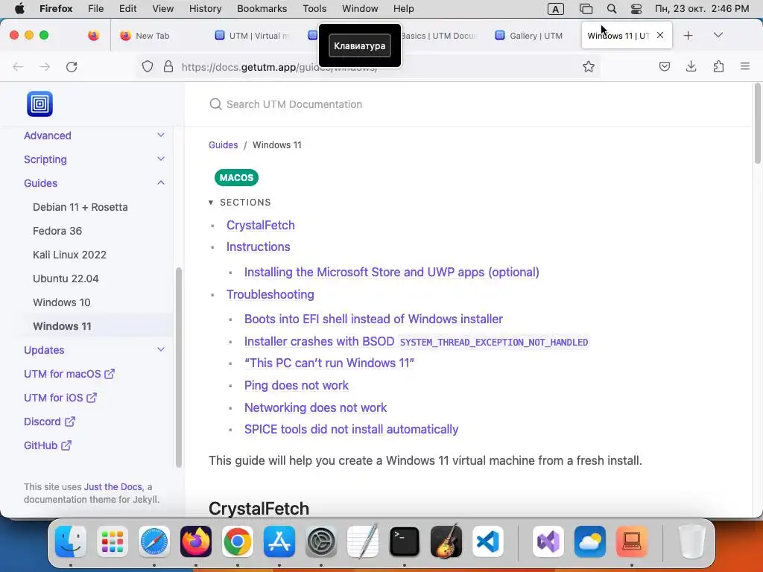Open the Ubuntu 22.04 guide
Image resolution: width=763 pixels, height=572 pixels.
point(66,279)
